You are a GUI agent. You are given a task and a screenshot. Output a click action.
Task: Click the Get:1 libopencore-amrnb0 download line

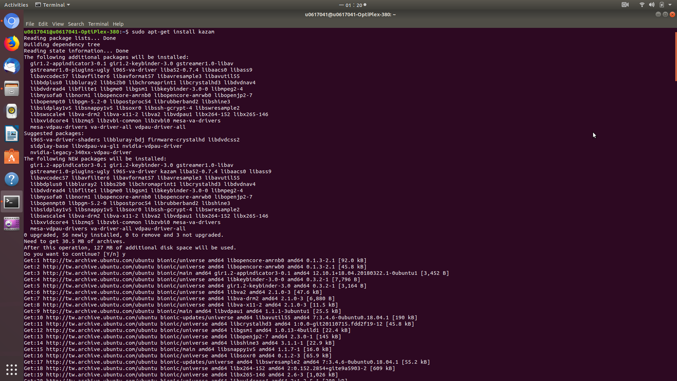[195, 260]
